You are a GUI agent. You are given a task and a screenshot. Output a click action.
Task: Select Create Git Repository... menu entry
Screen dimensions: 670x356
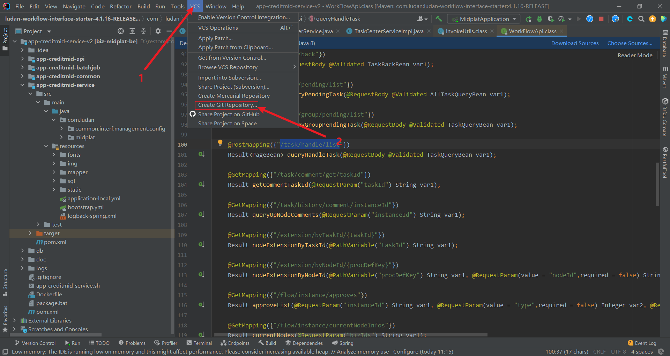click(x=243, y=105)
